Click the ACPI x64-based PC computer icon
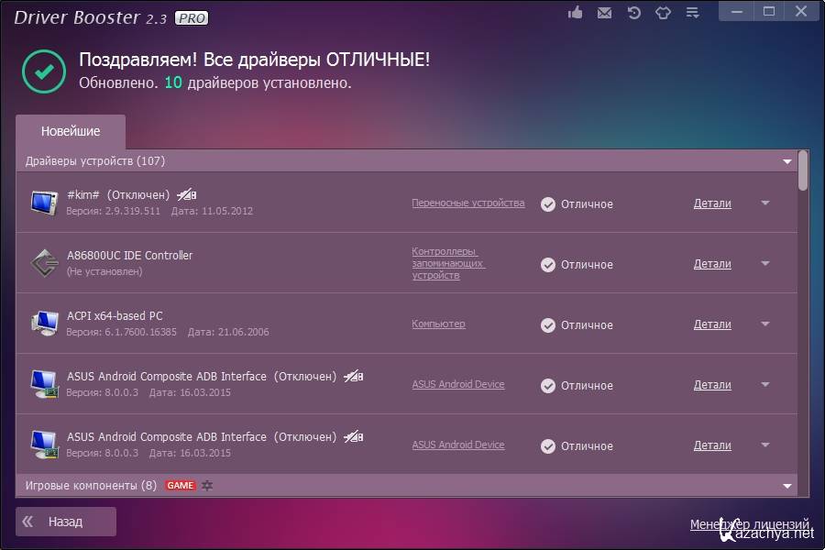Image resolution: width=825 pixels, height=550 pixels. pyautogui.click(x=43, y=324)
